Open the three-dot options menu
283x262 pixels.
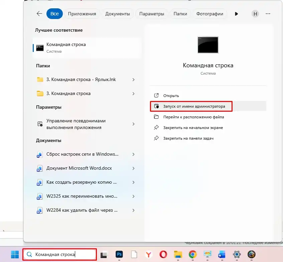(x=268, y=14)
